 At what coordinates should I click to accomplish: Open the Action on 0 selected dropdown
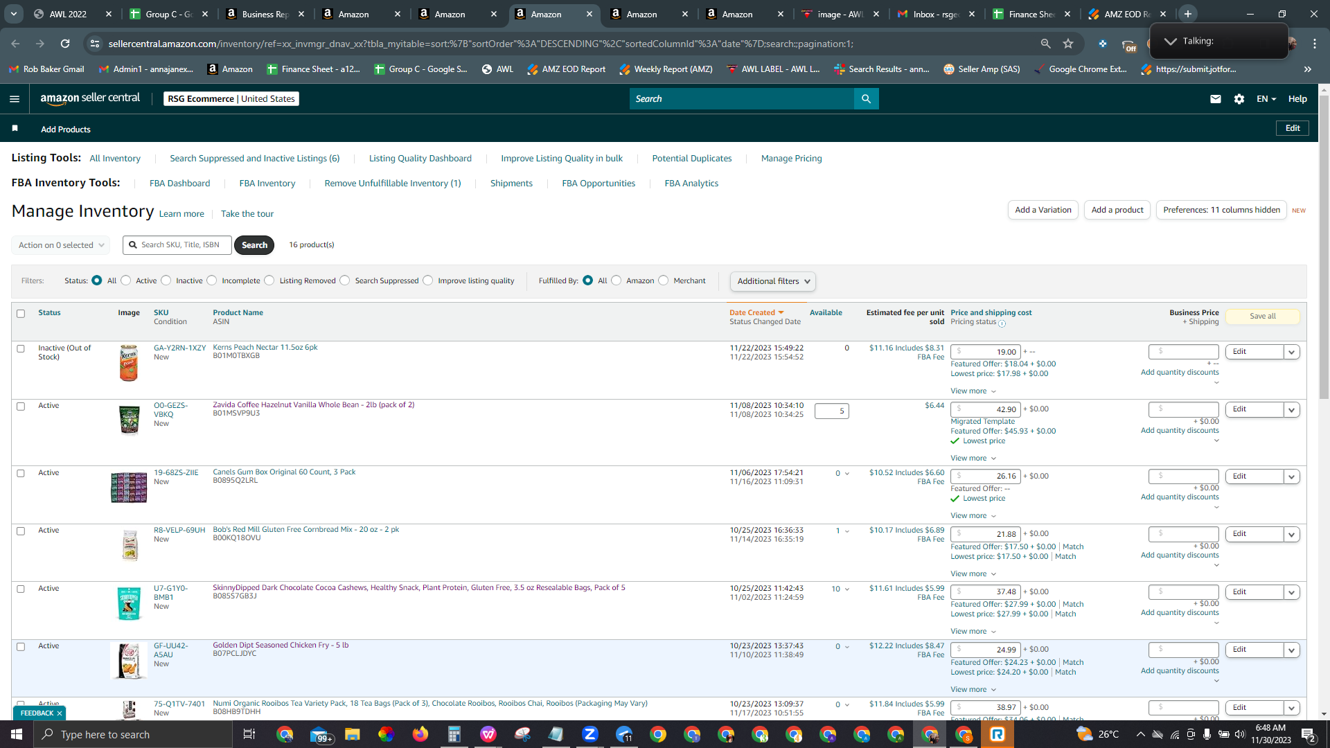61,245
